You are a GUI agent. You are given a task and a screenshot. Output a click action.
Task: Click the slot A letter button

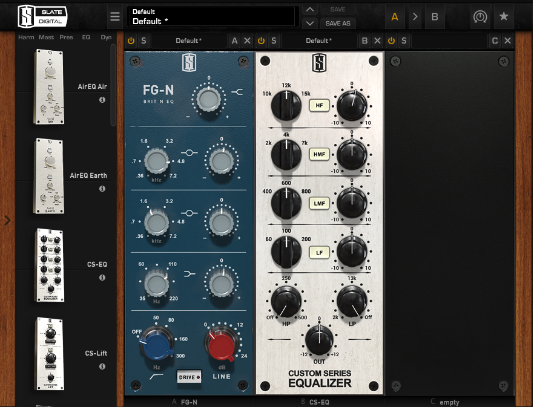coord(234,41)
